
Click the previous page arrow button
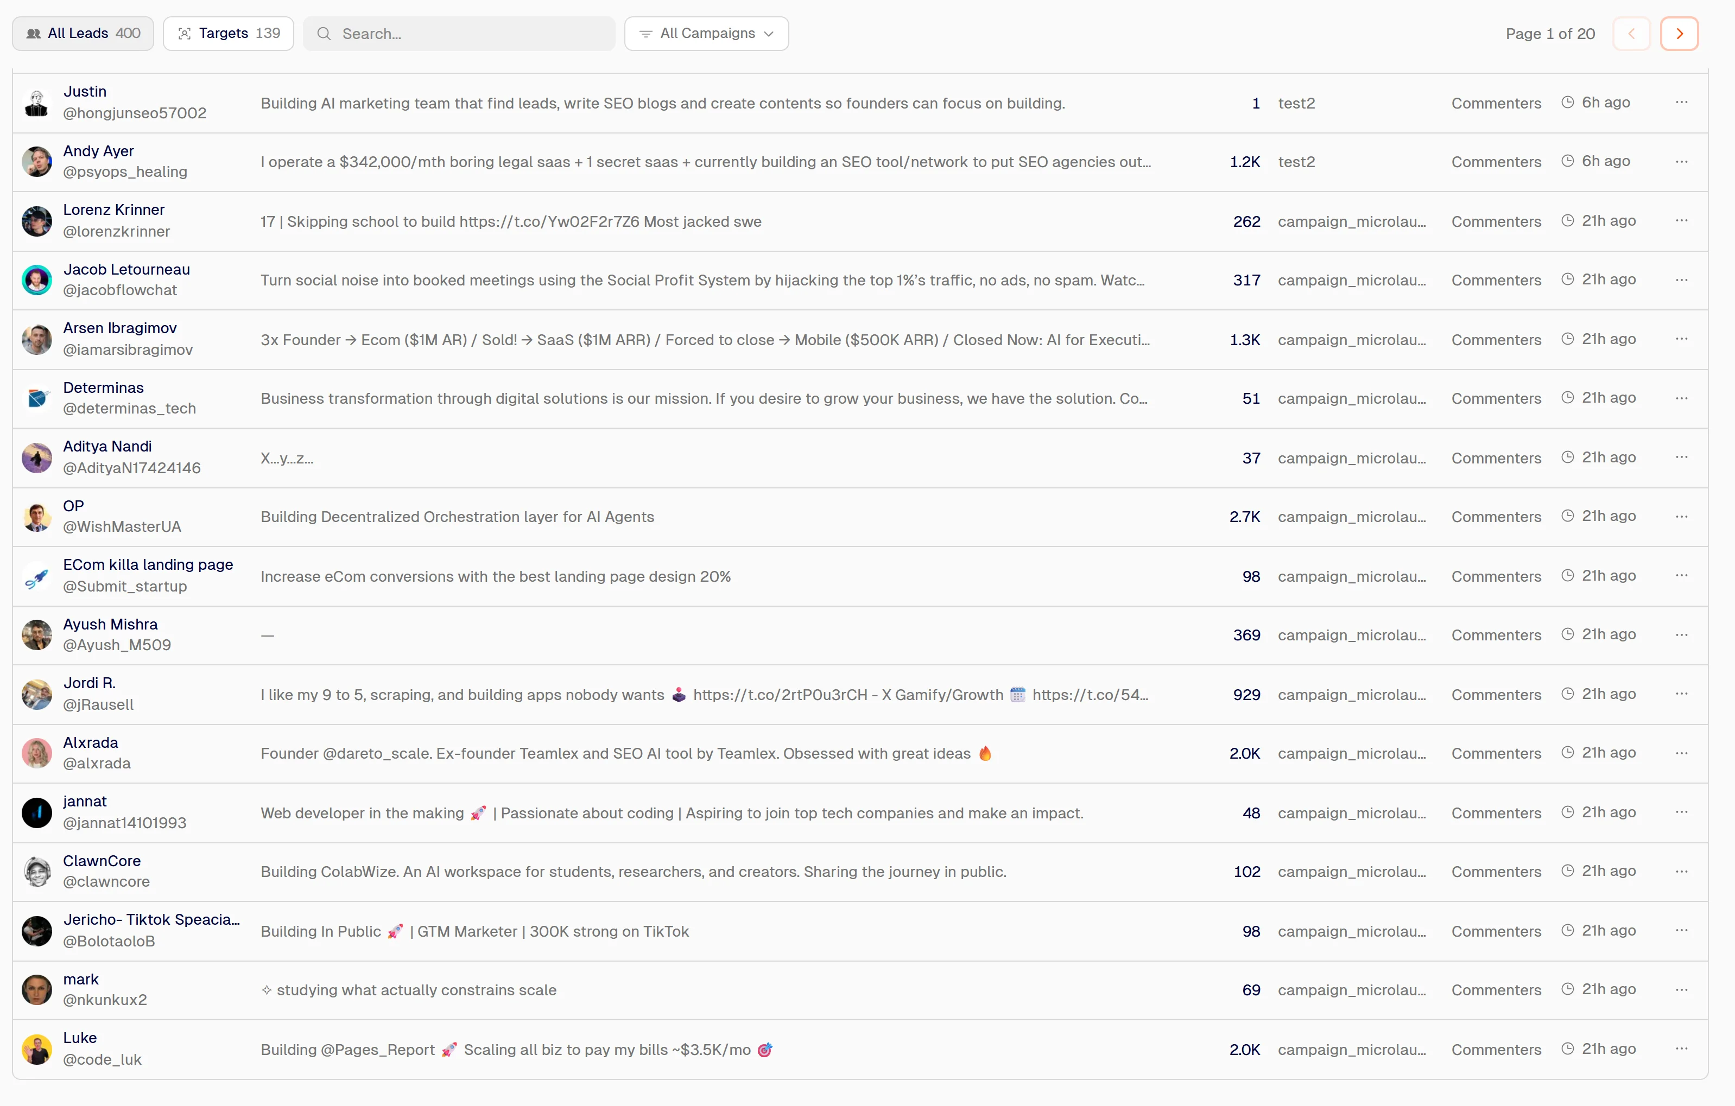click(x=1631, y=34)
